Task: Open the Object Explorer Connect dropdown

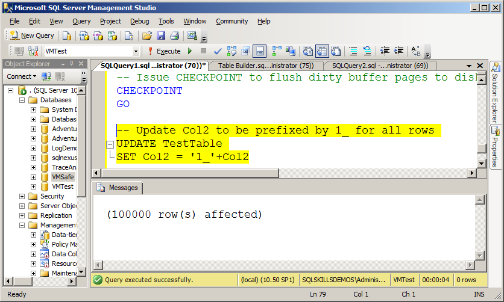Action: click(x=22, y=76)
